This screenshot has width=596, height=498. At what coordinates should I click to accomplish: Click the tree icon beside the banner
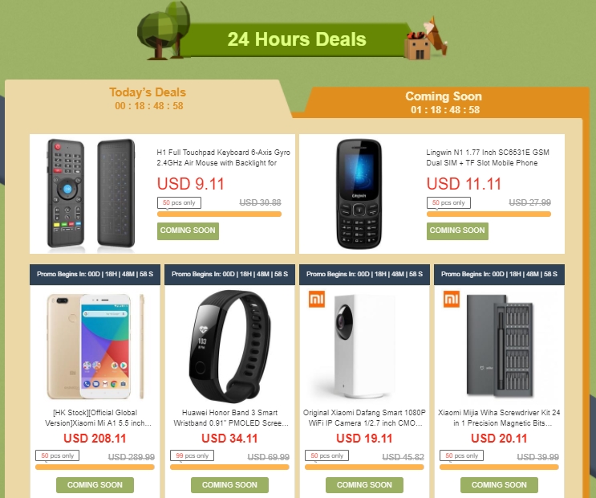(x=164, y=31)
